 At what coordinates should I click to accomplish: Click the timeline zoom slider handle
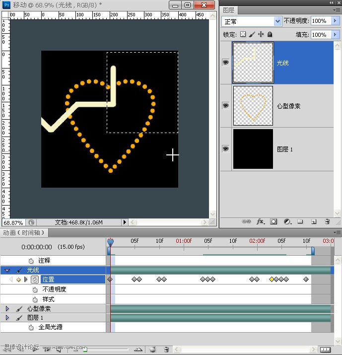pos(85,350)
